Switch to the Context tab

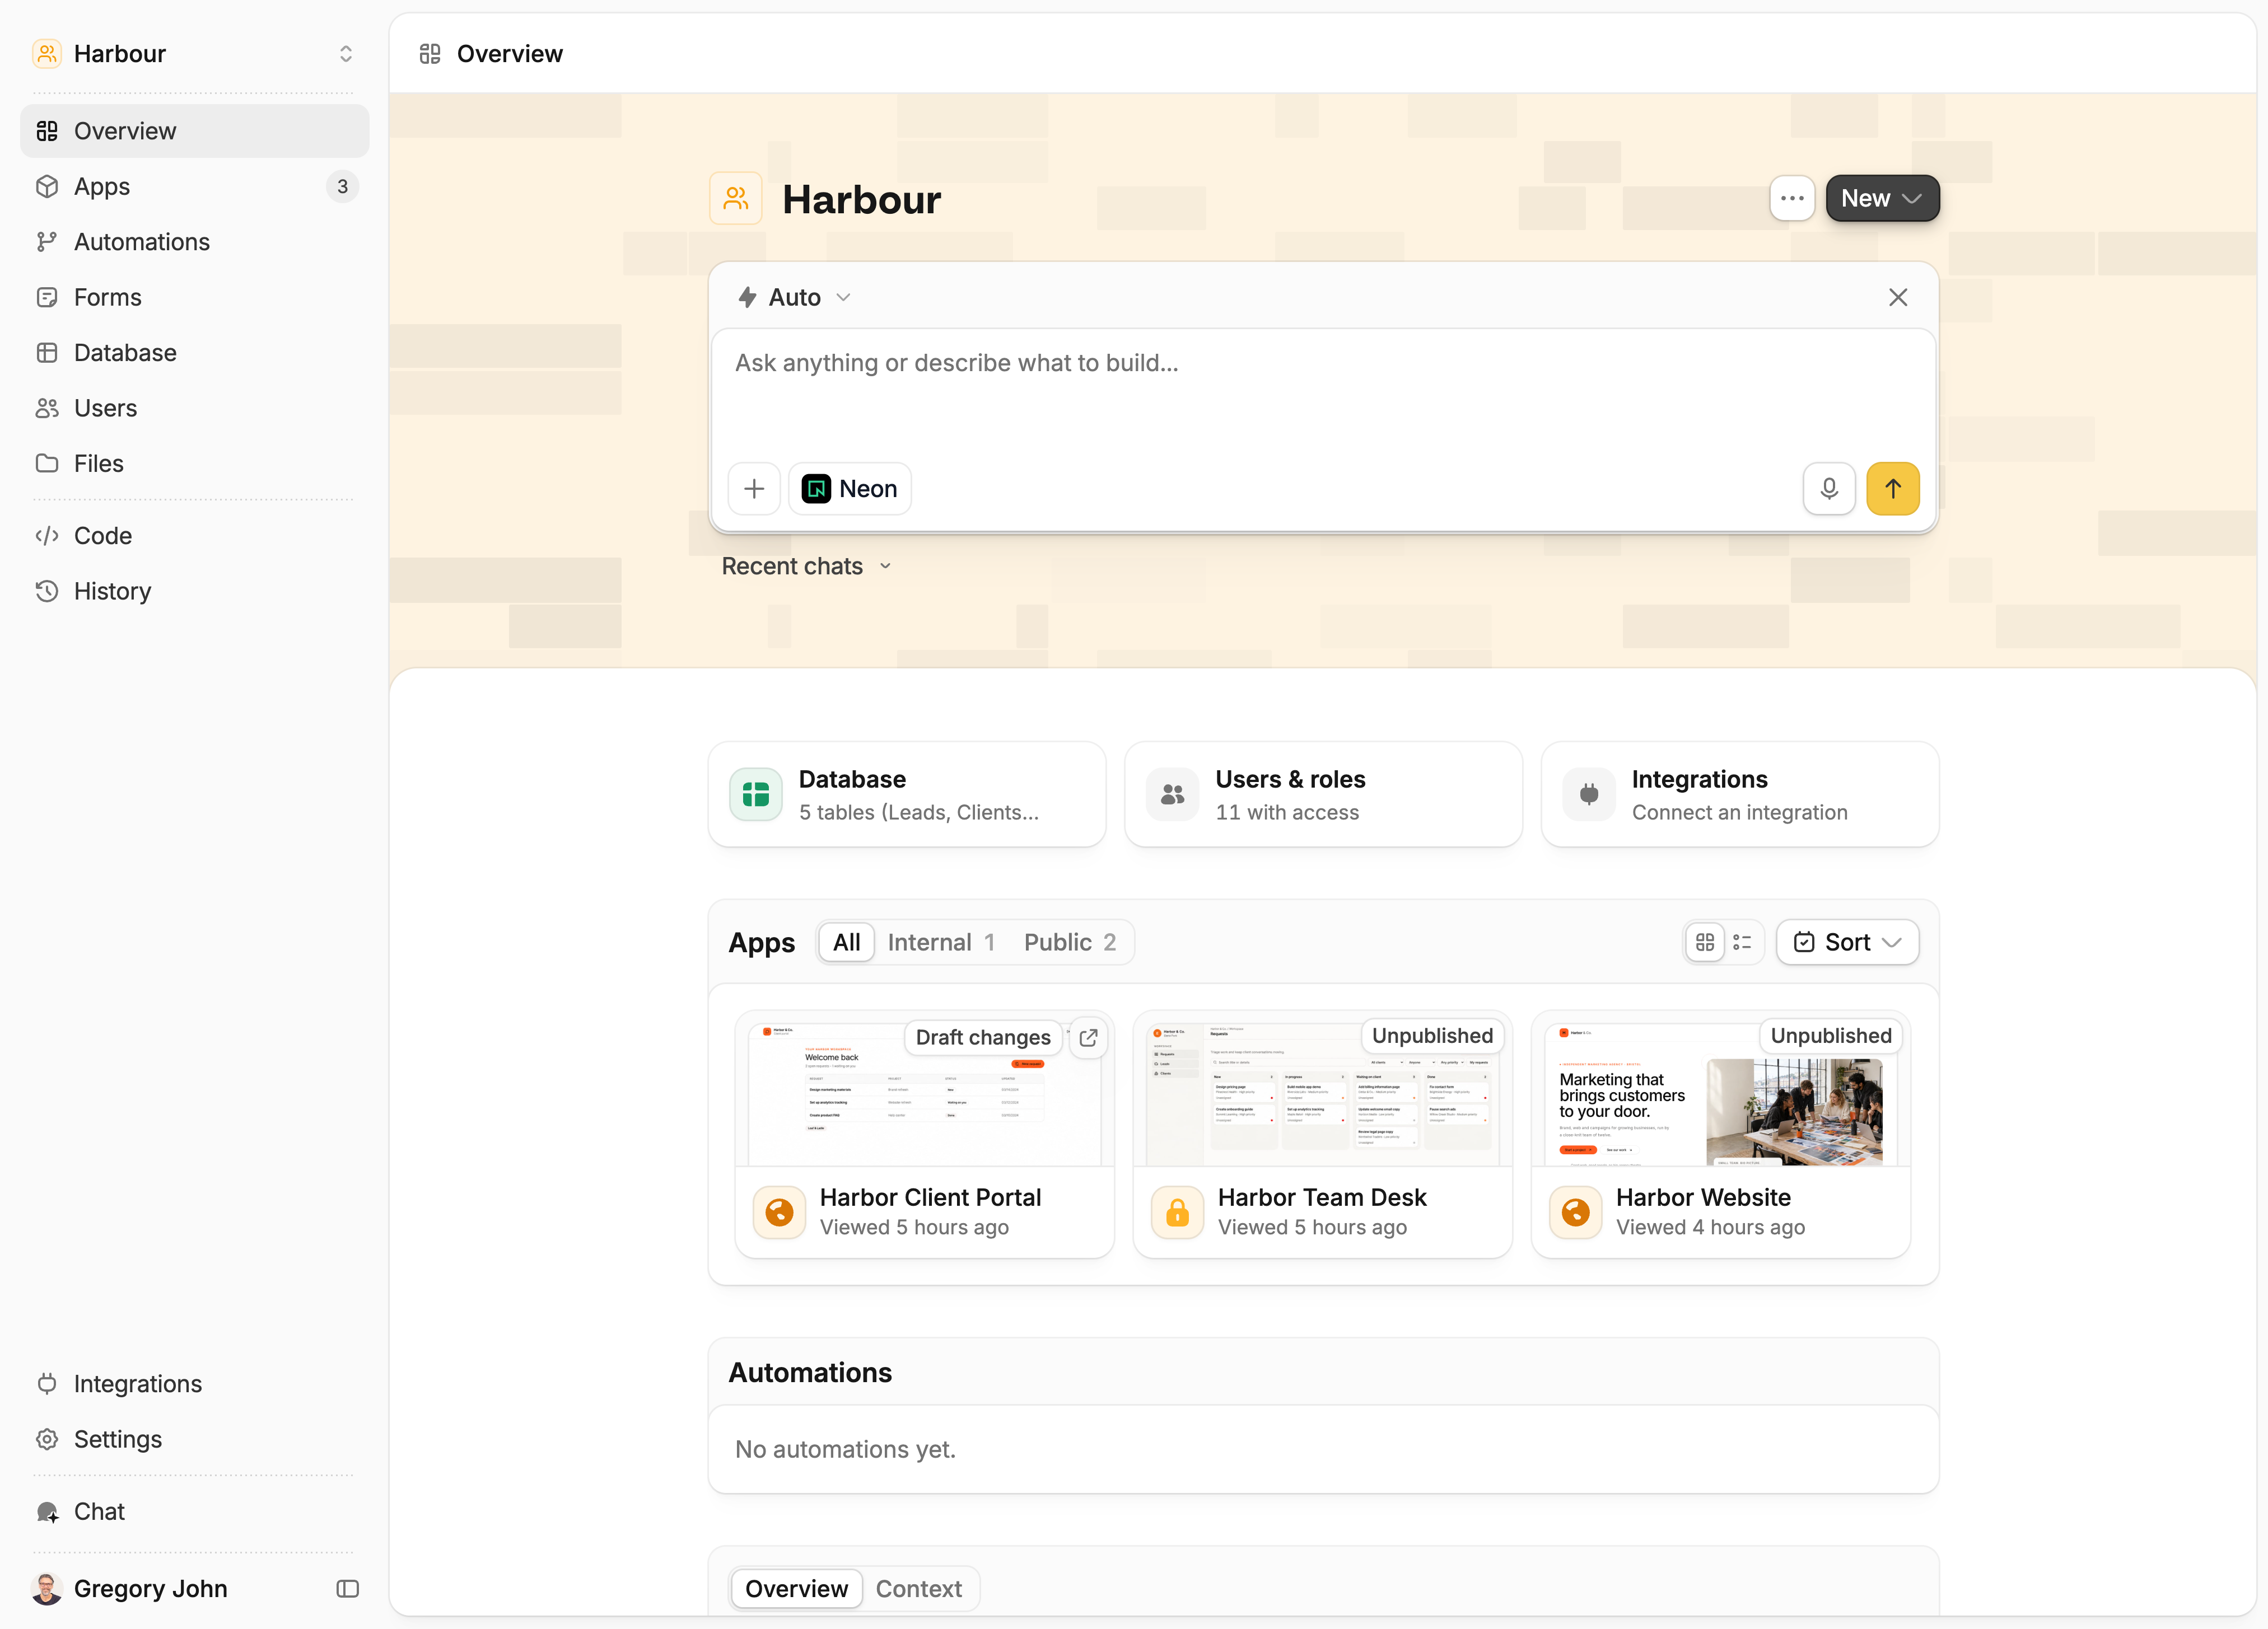point(918,1588)
